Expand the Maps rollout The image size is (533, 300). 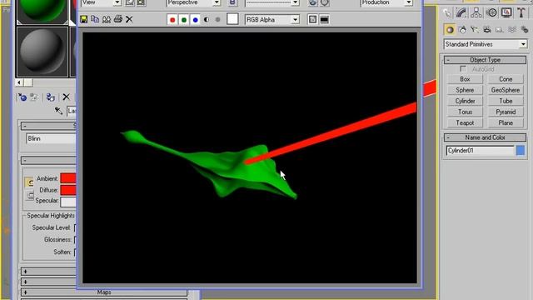click(104, 292)
